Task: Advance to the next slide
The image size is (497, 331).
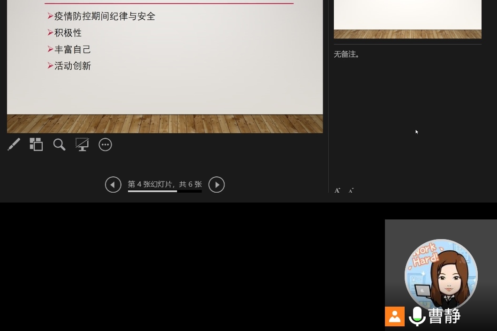Action: 216,185
